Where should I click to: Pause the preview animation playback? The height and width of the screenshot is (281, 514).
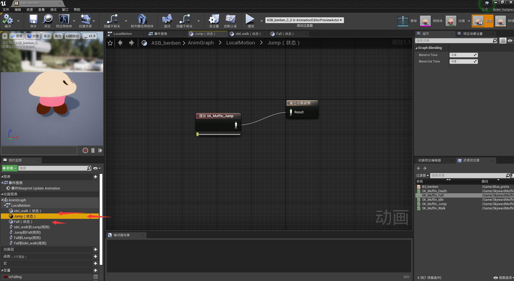[x=93, y=150]
